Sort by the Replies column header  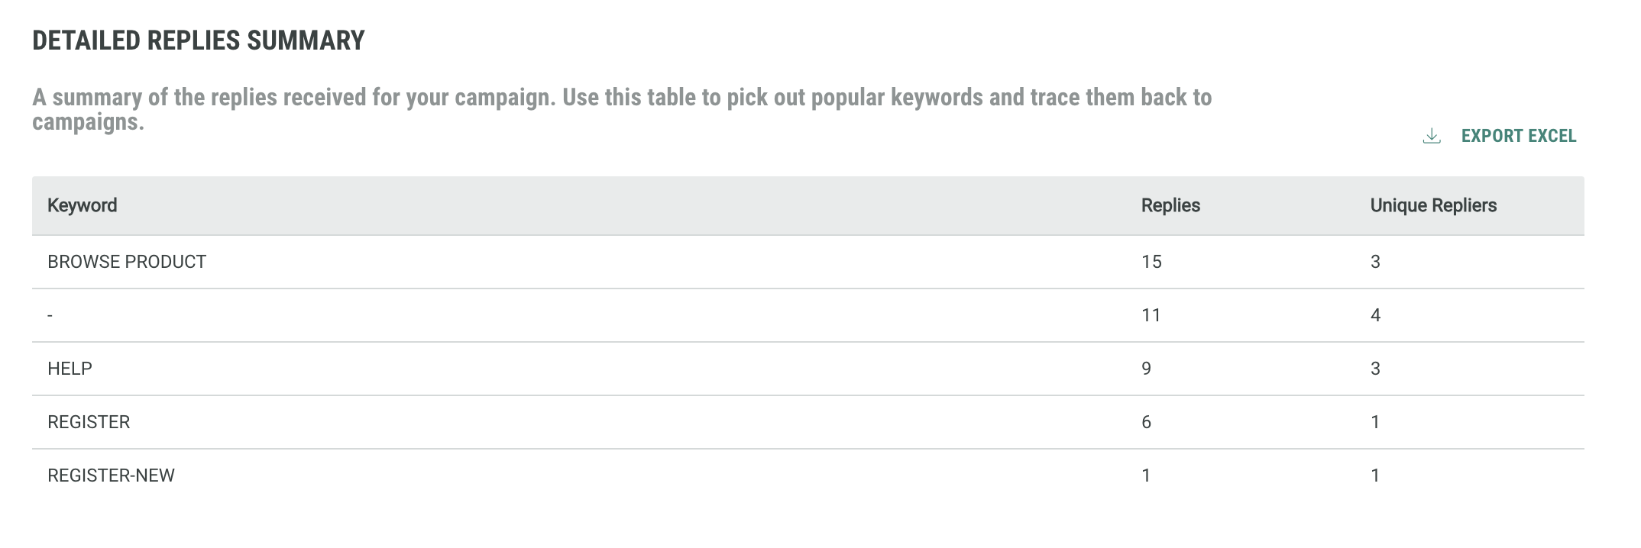pyautogui.click(x=1170, y=205)
